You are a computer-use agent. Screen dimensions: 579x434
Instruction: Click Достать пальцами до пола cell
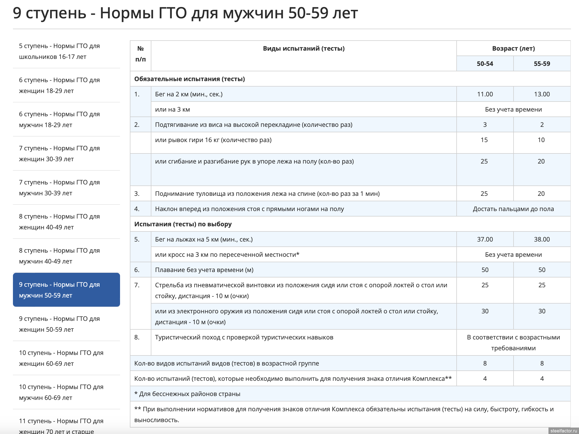[513, 209]
